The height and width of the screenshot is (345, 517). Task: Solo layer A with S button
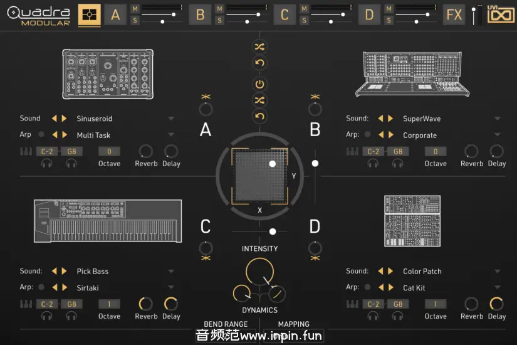click(x=135, y=21)
